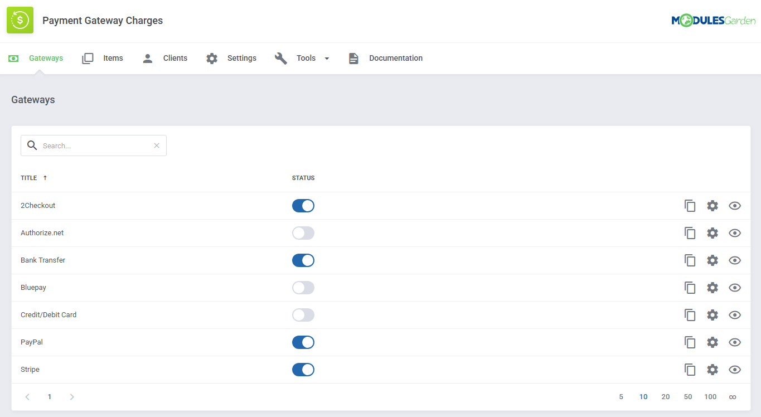The height and width of the screenshot is (417, 761).
Task: Open configuration gear for PayPal row
Action: tap(712, 342)
